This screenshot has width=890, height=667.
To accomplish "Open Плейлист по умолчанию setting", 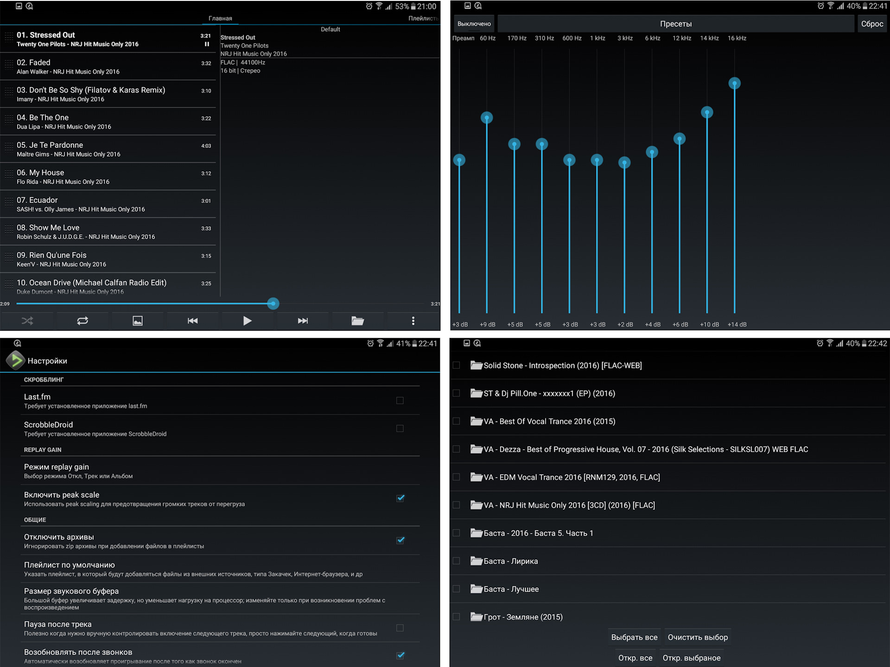I will pyautogui.click(x=221, y=569).
